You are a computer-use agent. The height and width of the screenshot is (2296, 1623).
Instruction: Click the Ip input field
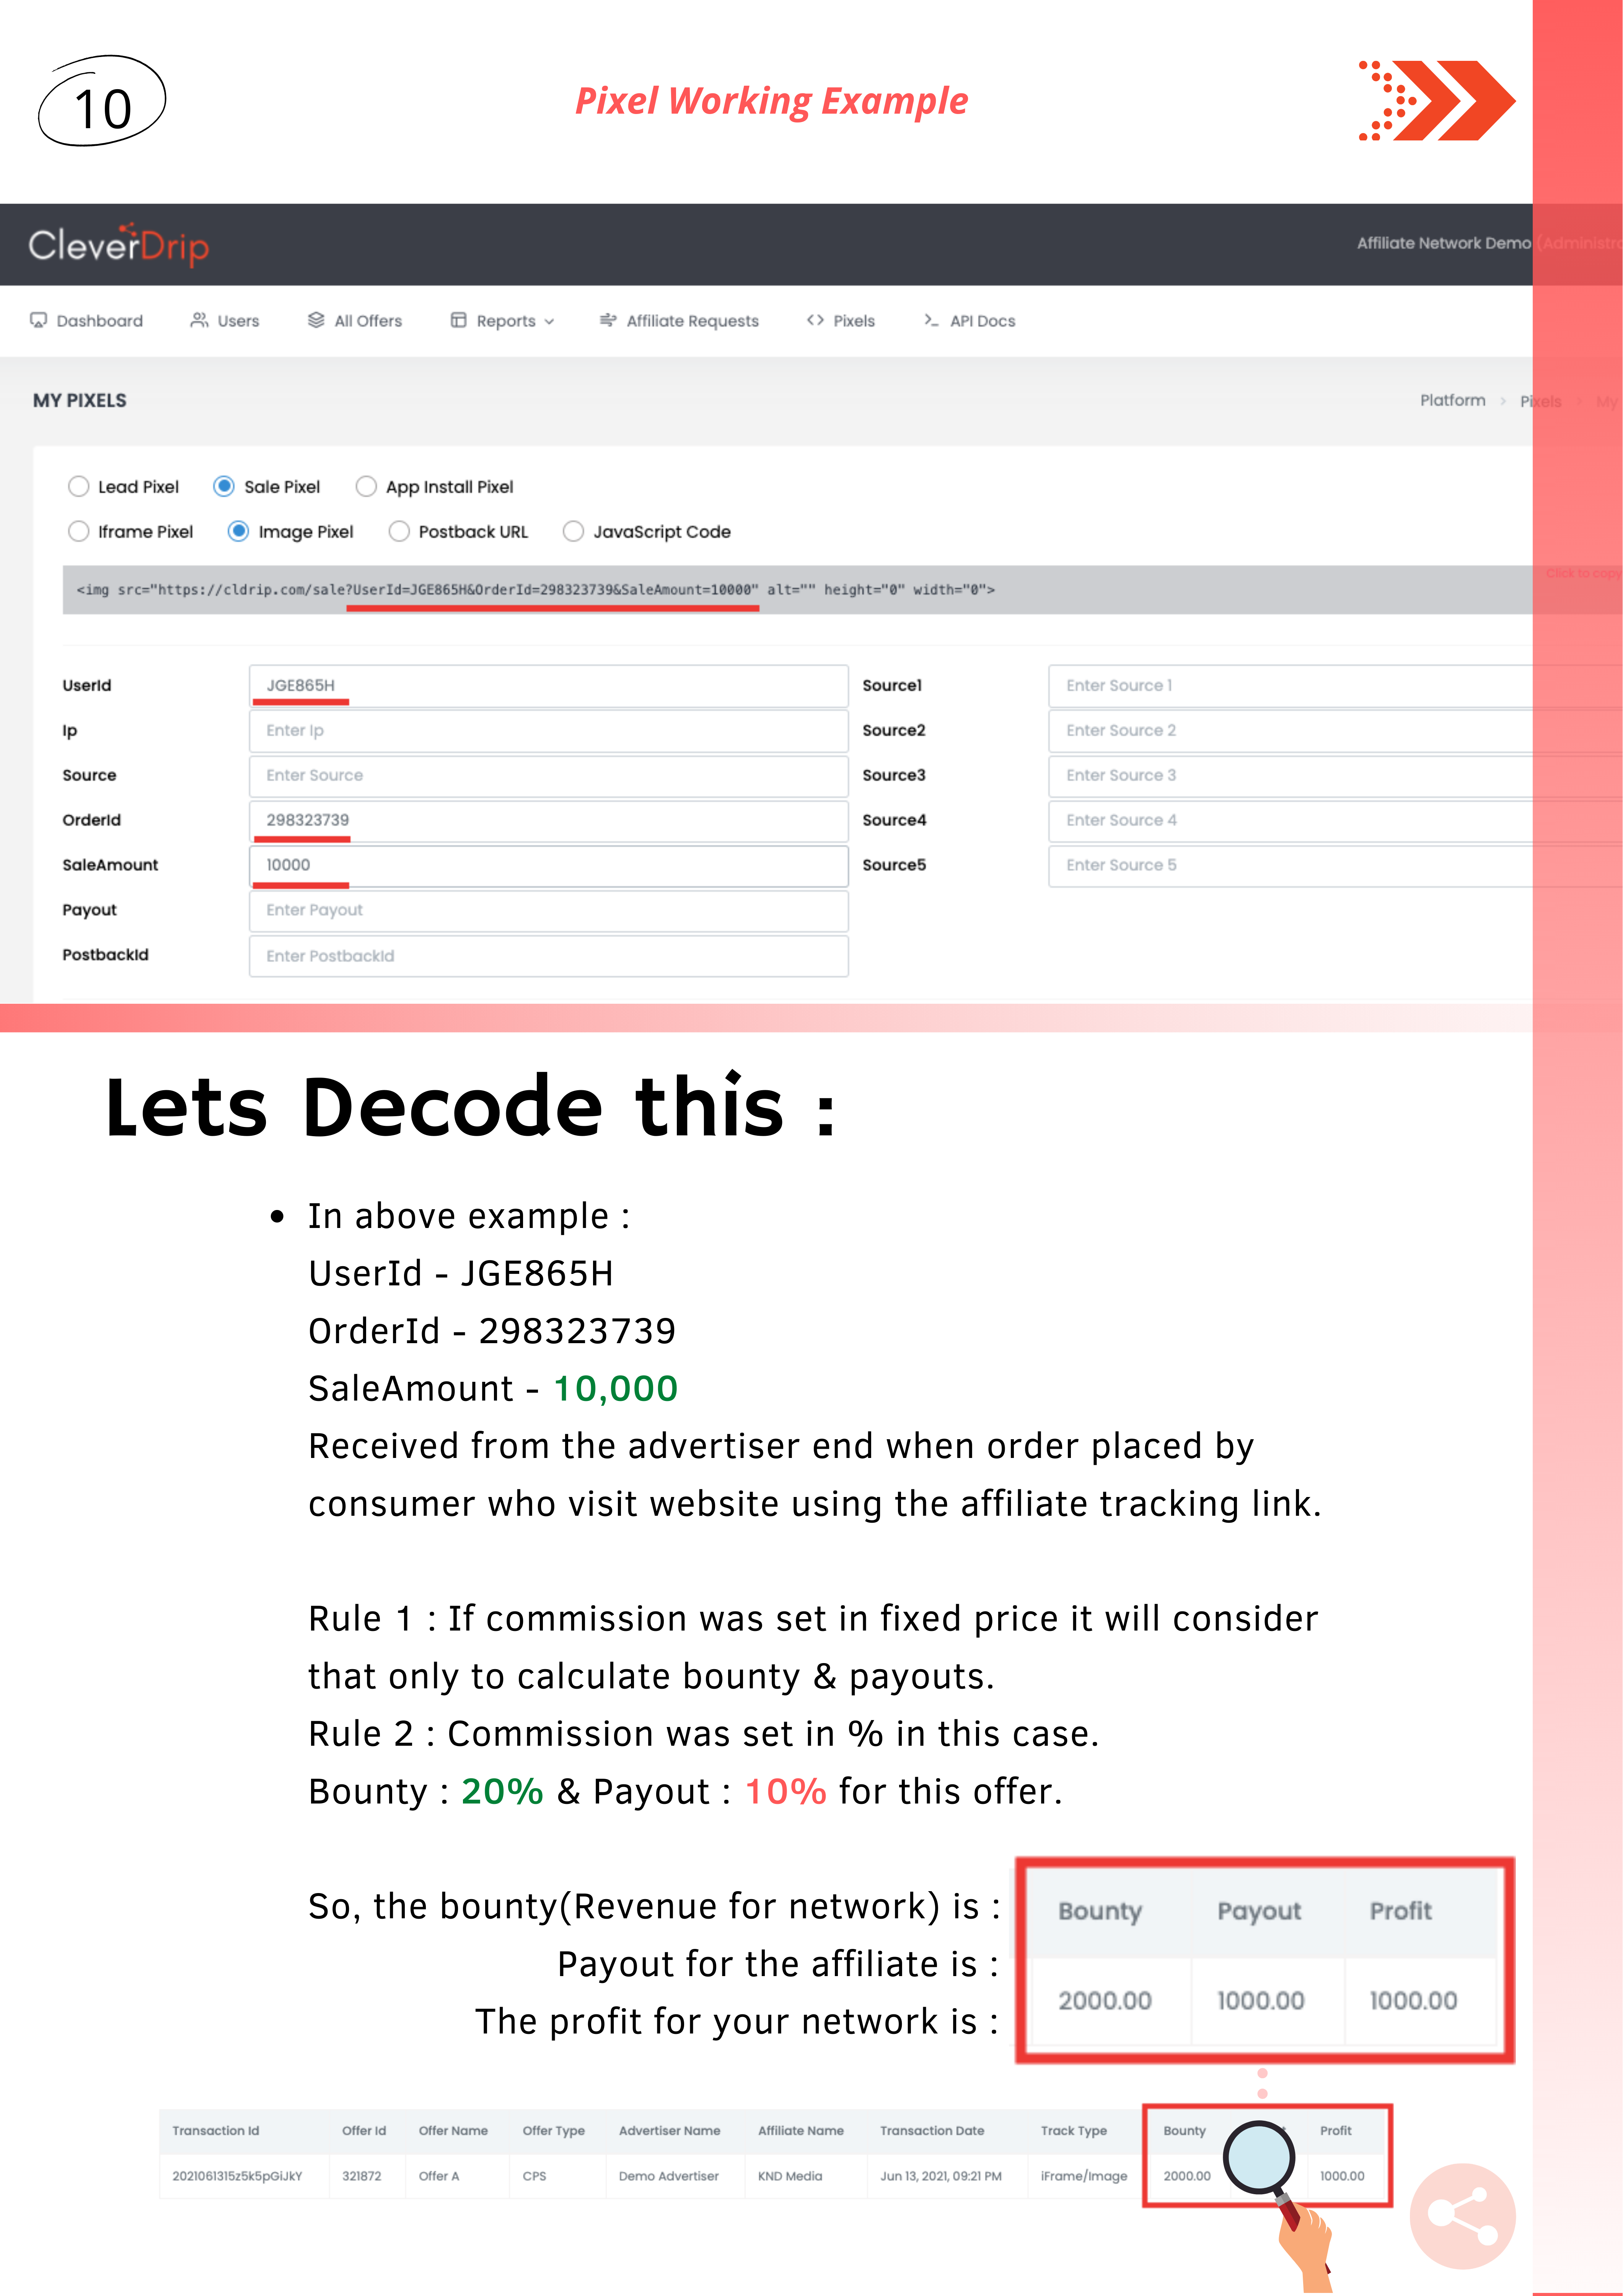(549, 731)
